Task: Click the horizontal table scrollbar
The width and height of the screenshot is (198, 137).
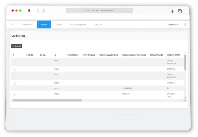Action: [x=47, y=100]
